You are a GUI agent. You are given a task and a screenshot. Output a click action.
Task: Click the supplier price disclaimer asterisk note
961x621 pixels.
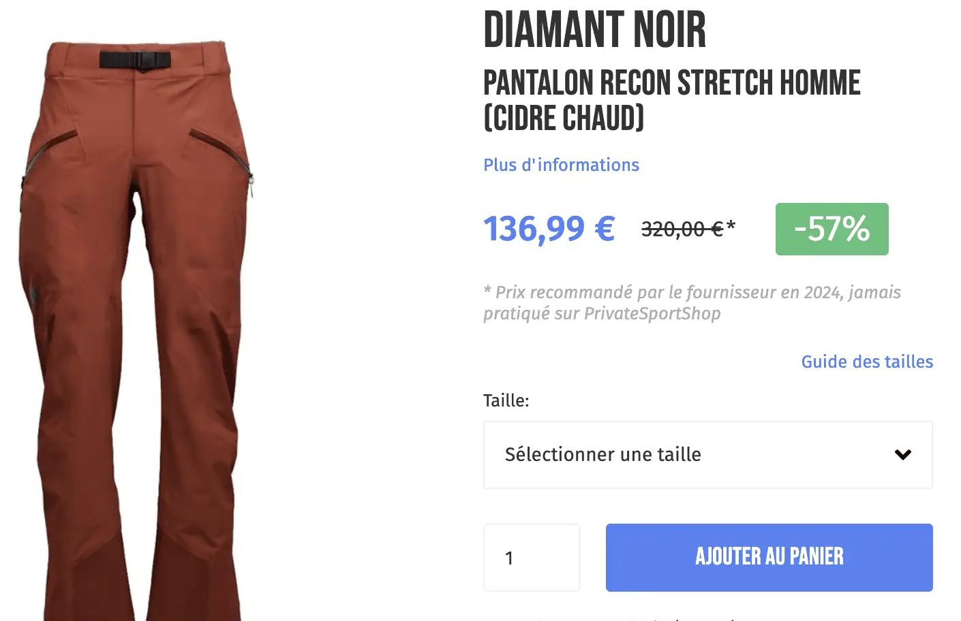coord(692,302)
